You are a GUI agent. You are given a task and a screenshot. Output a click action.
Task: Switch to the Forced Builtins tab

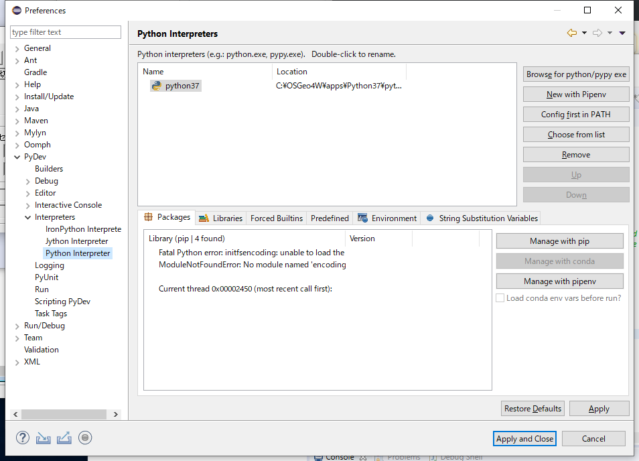click(276, 218)
